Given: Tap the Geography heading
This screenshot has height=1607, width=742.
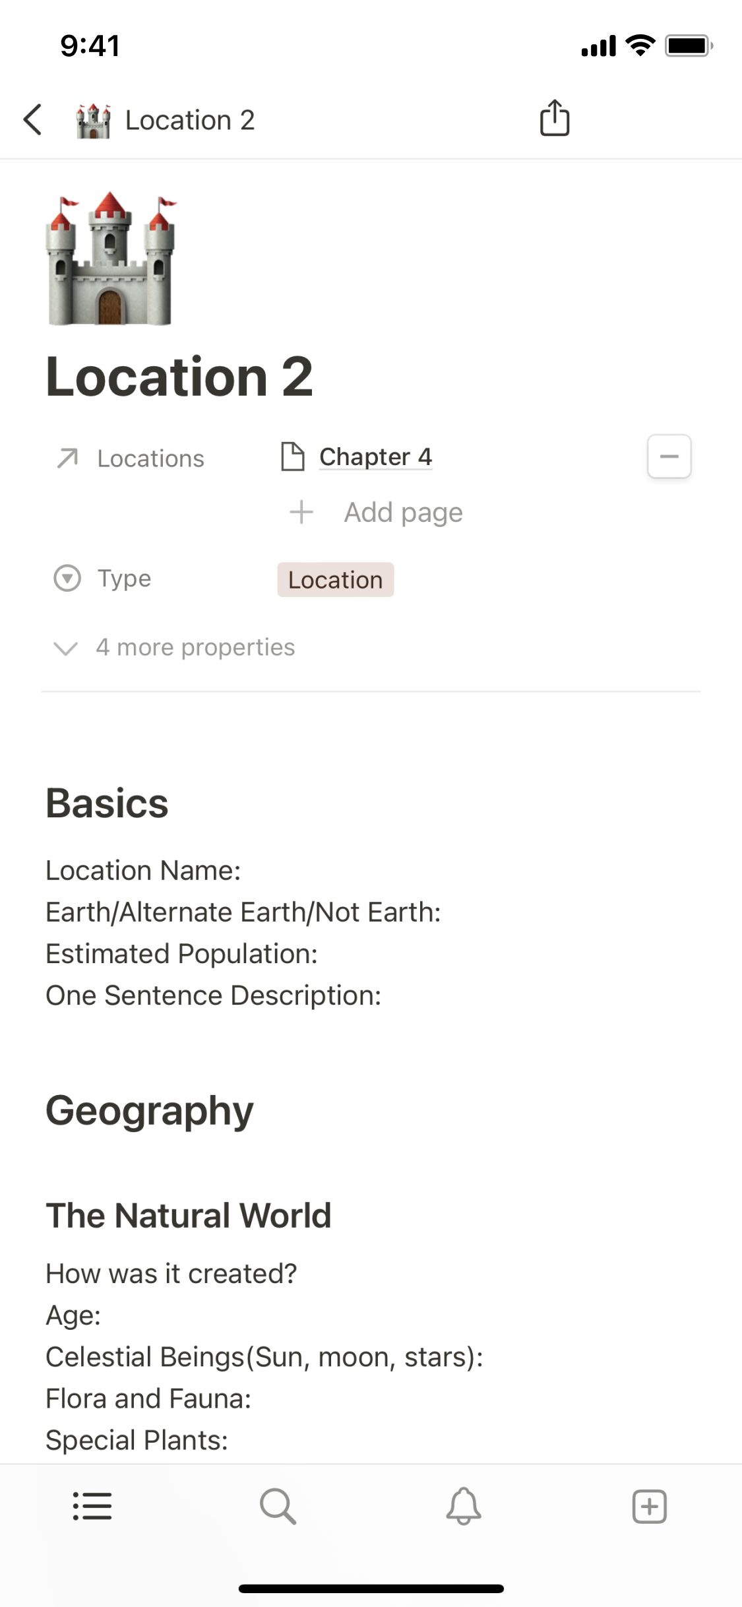Looking at the screenshot, I should [x=149, y=1111].
